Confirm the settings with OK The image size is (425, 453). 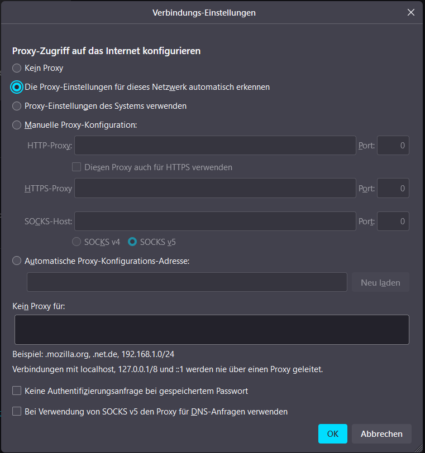332,433
